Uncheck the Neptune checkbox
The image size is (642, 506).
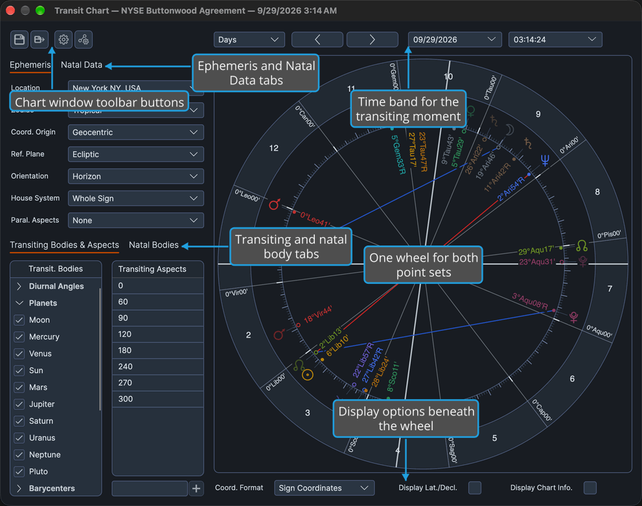19,454
